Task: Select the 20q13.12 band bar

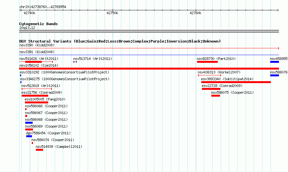Action: tap(149, 31)
